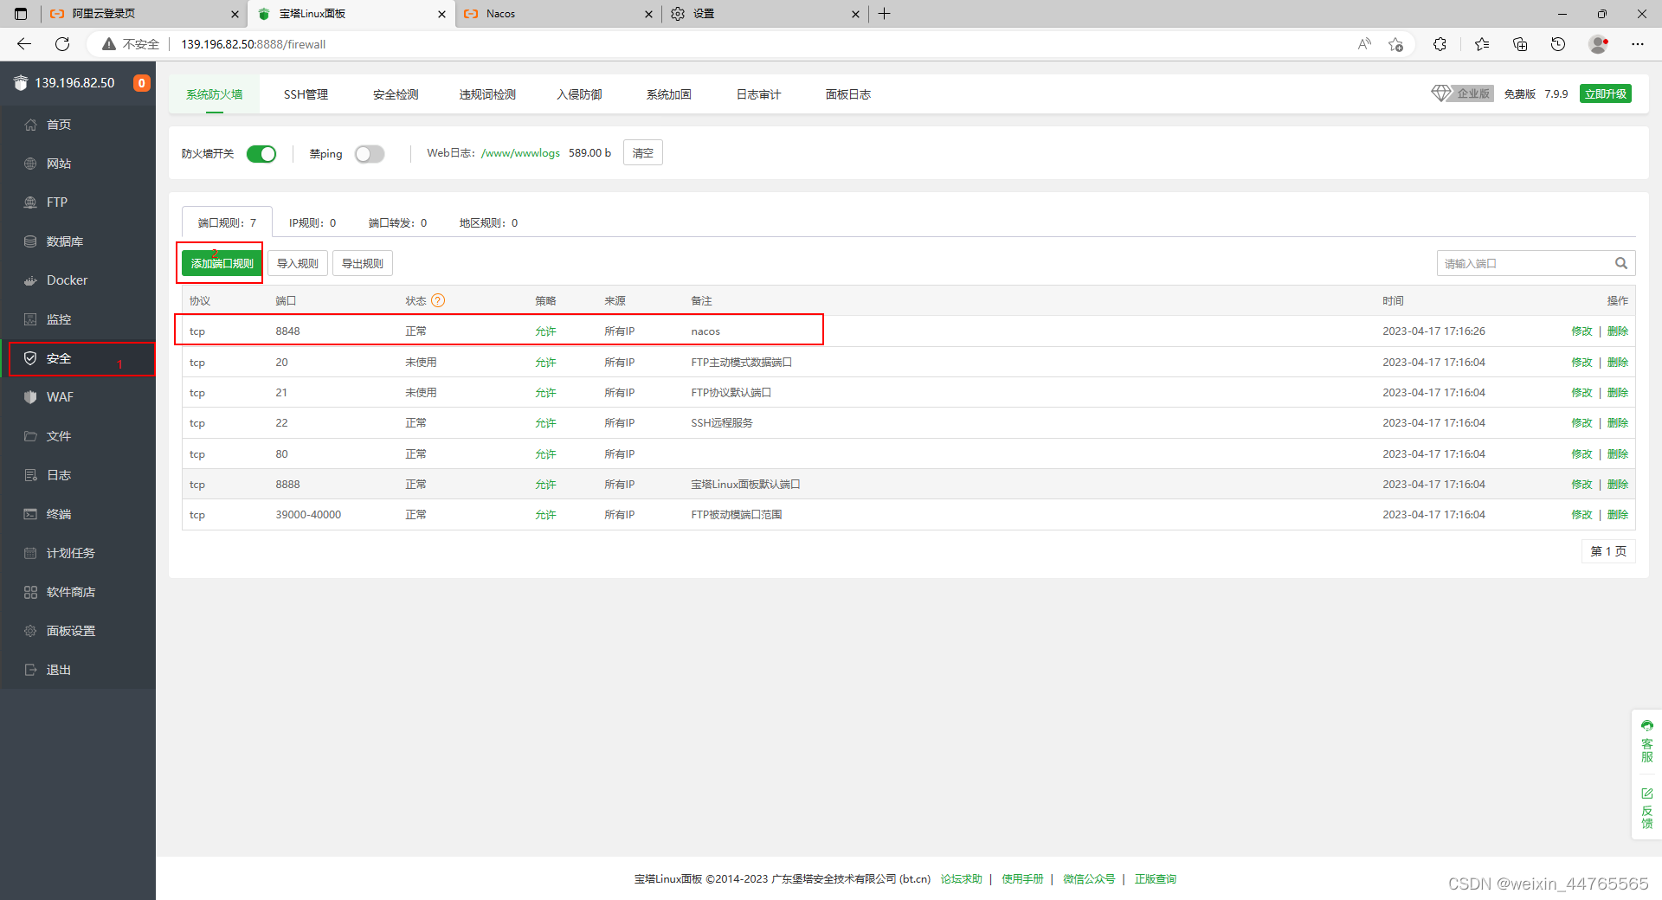Go back in browser history
Viewport: 1662px width, 900px height.
click(x=23, y=44)
